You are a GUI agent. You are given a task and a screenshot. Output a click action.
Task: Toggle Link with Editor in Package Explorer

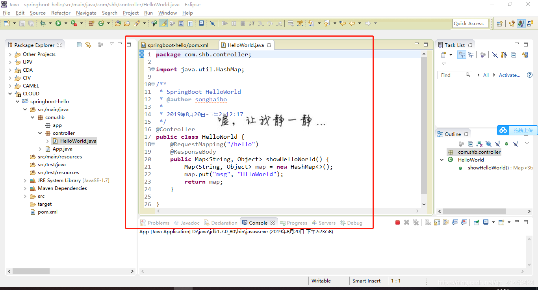(88, 45)
